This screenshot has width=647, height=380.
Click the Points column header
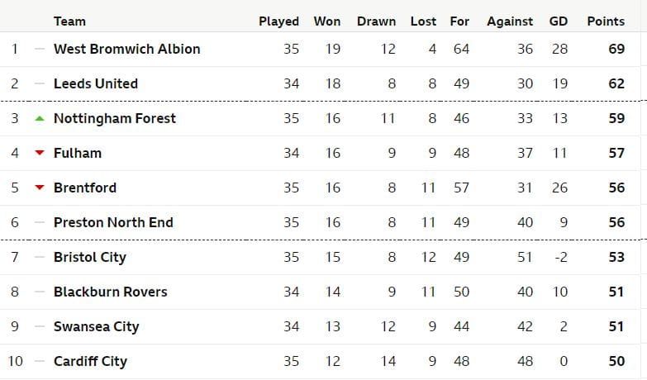tap(606, 21)
